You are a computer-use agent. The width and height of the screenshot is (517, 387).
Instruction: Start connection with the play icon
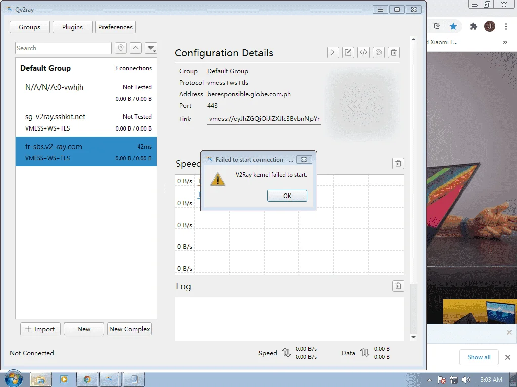(333, 52)
